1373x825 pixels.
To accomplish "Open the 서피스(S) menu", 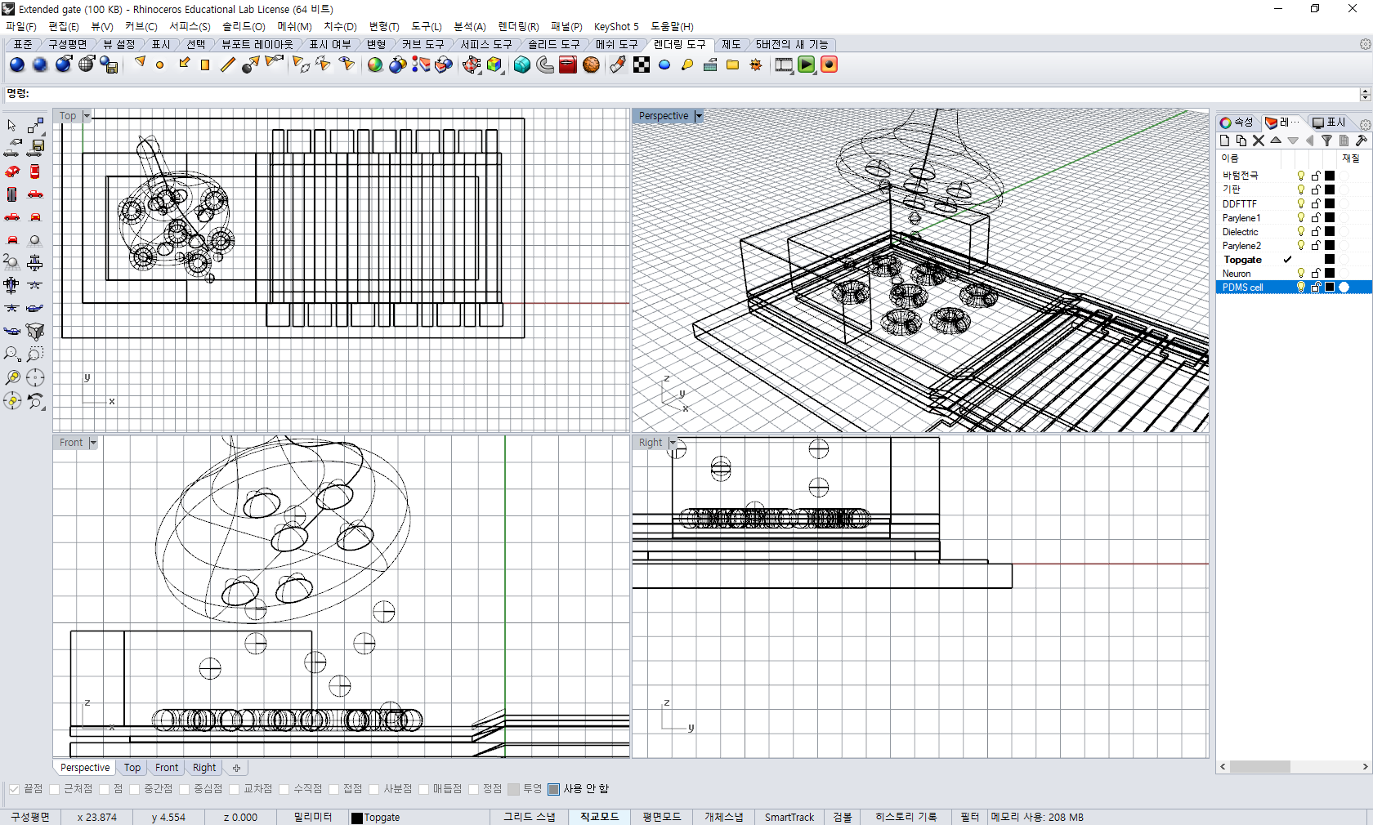I will [190, 26].
